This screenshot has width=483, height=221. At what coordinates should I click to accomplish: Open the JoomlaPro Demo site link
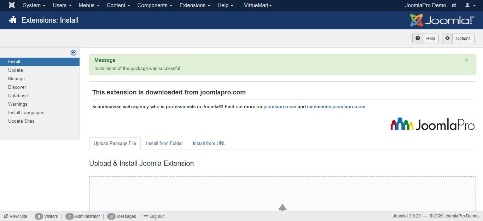click(431, 5)
